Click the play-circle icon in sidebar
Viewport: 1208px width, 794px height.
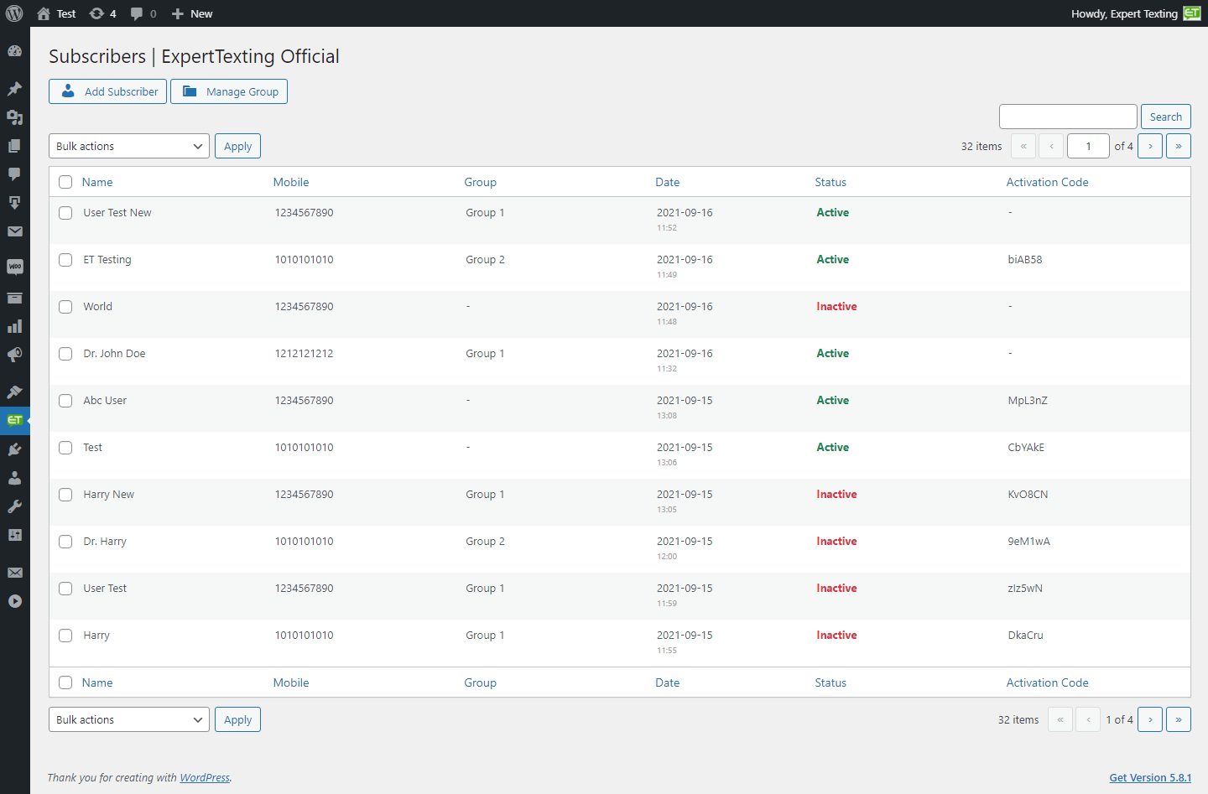(14, 601)
